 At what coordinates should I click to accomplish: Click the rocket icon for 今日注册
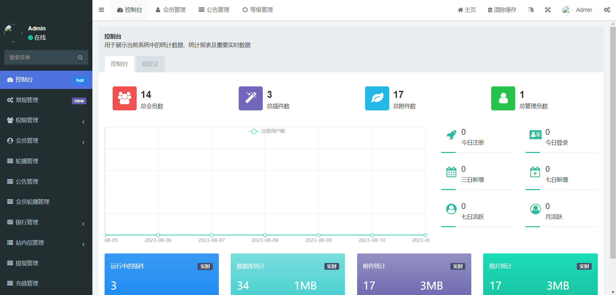(x=451, y=135)
